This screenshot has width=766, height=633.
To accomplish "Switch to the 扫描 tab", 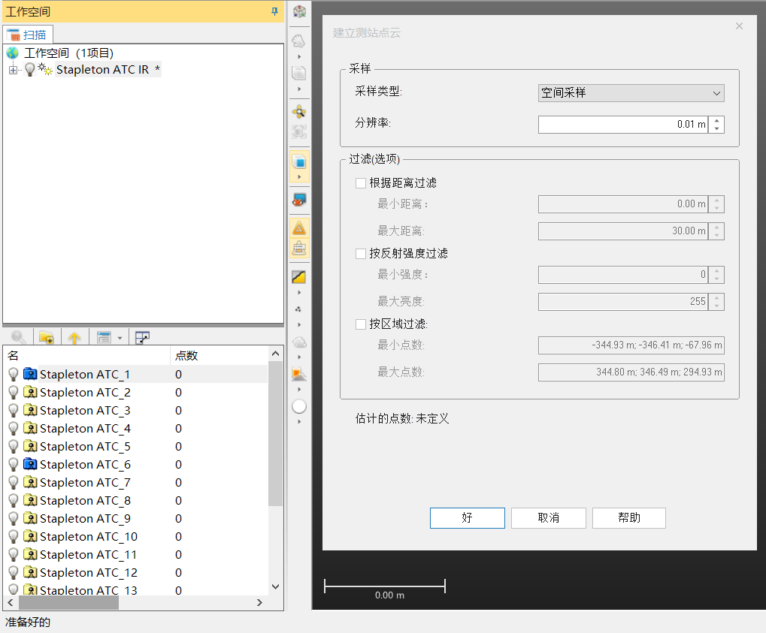I will (x=28, y=34).
